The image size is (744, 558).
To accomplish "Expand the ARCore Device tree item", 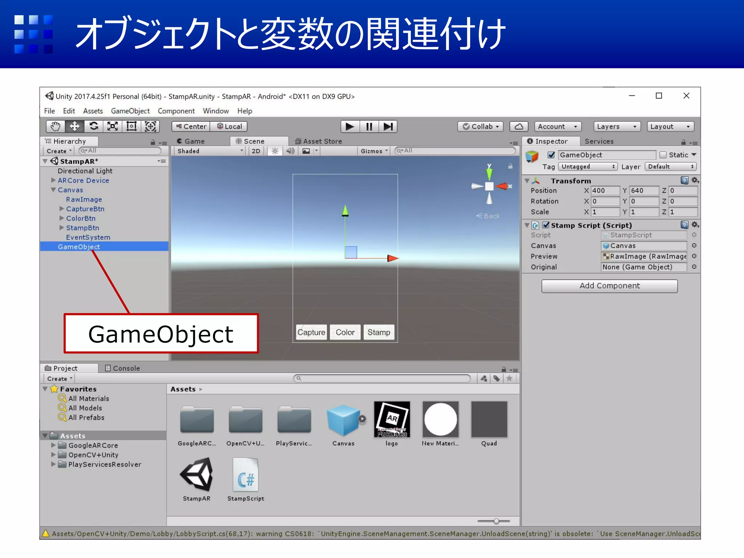I will 53,180.
